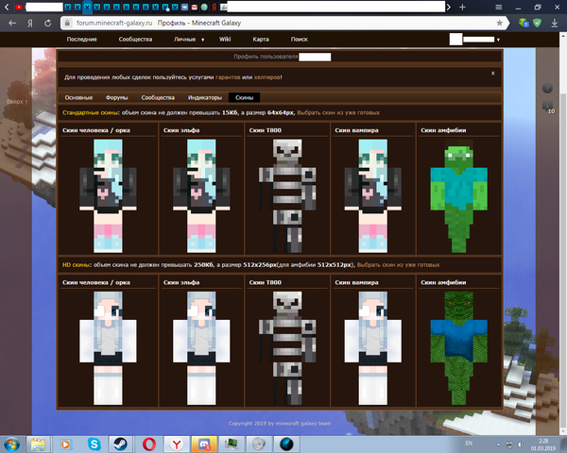567x453 pixels.
Task: Open the browser hamburger menu
Action: click(x=499, y=7)
